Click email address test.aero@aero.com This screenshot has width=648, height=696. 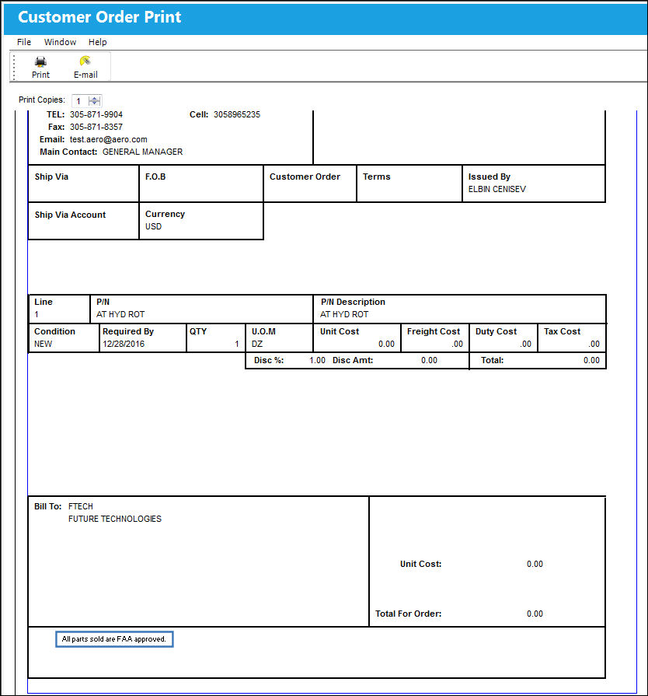[108, 139]
